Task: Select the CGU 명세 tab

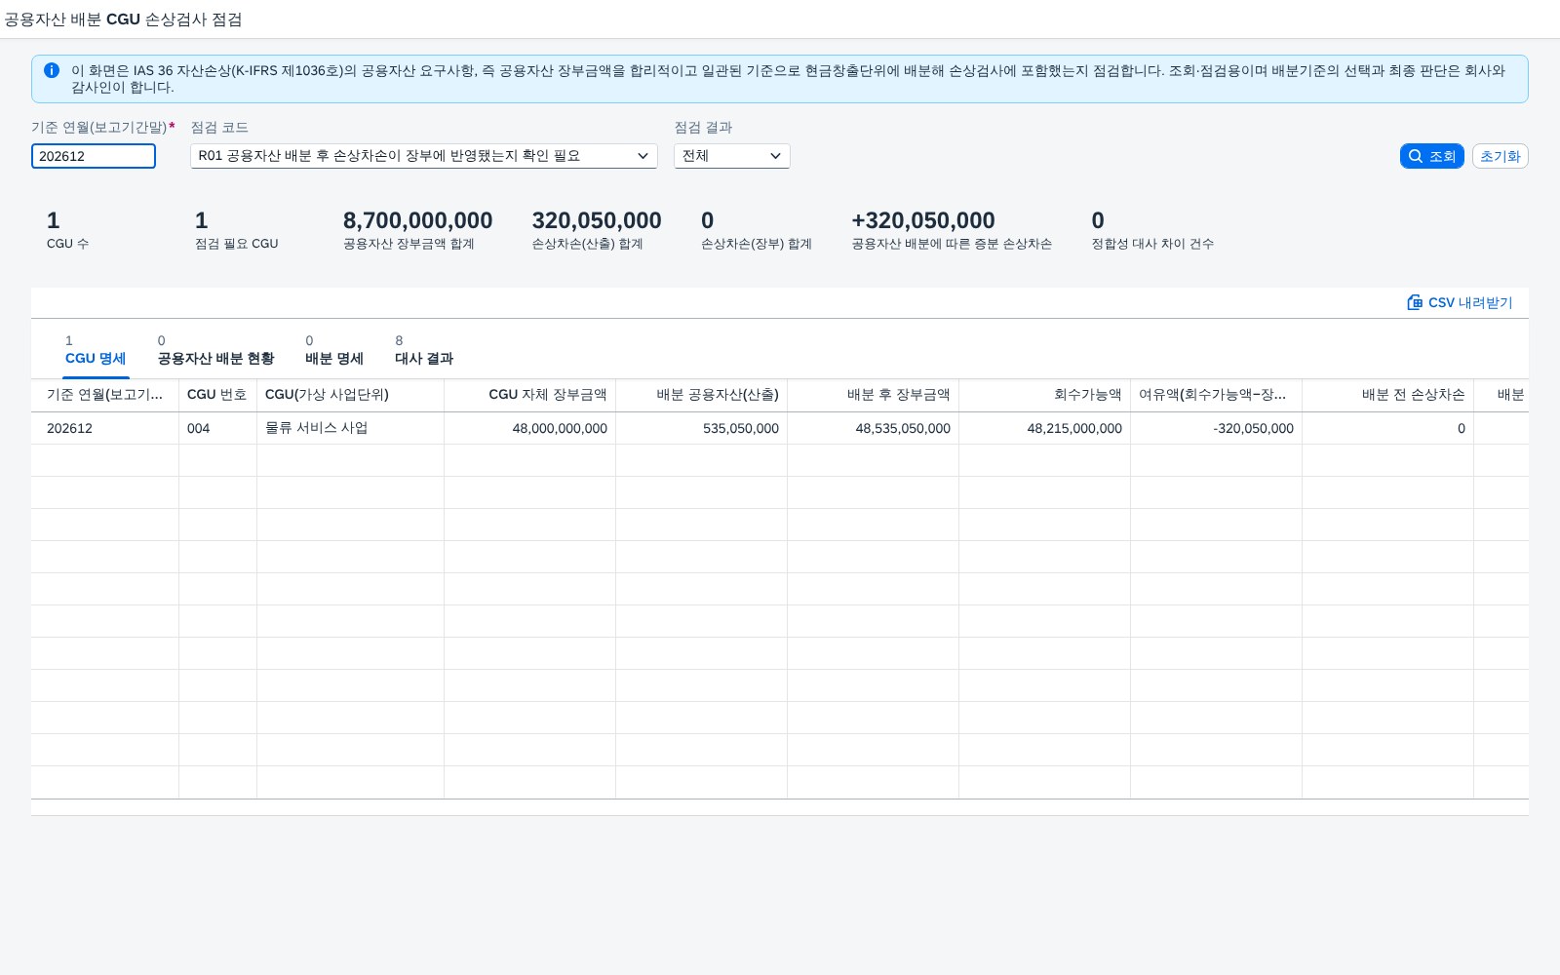Action: click(x=96, y=350)
